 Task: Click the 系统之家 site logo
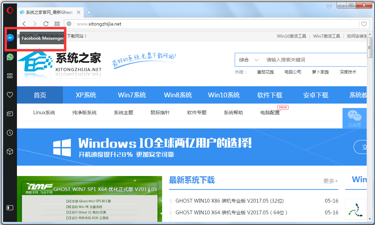[60, 63]
